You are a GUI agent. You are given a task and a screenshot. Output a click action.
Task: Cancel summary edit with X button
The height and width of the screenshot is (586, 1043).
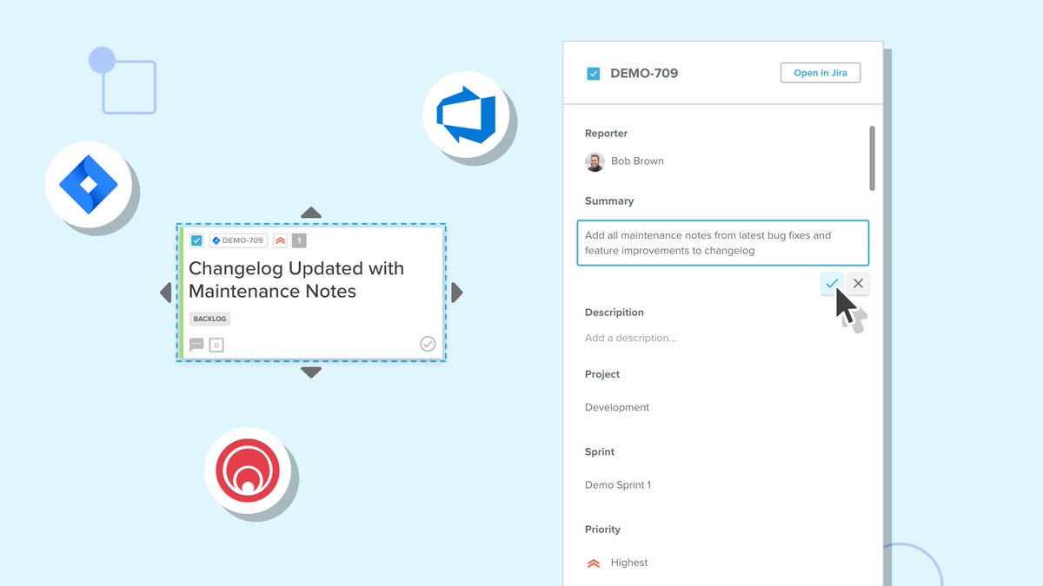(858, 283)
